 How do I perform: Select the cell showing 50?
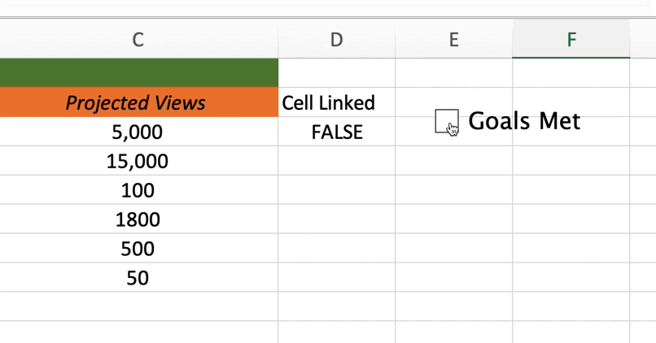[x=138, y=278]
